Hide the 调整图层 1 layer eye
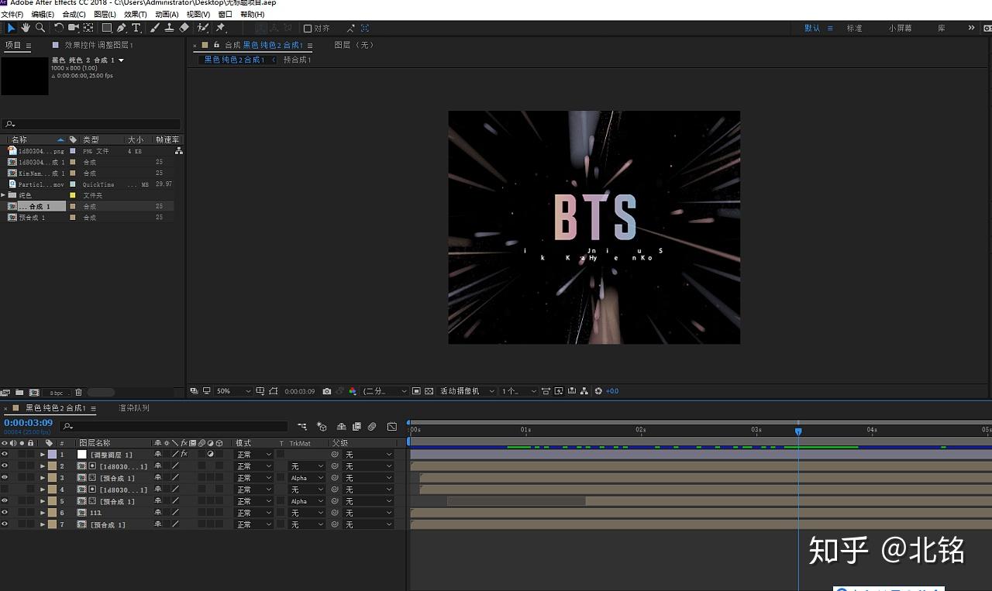This screenshot has width=992, height=591. [x=5, y=455]
